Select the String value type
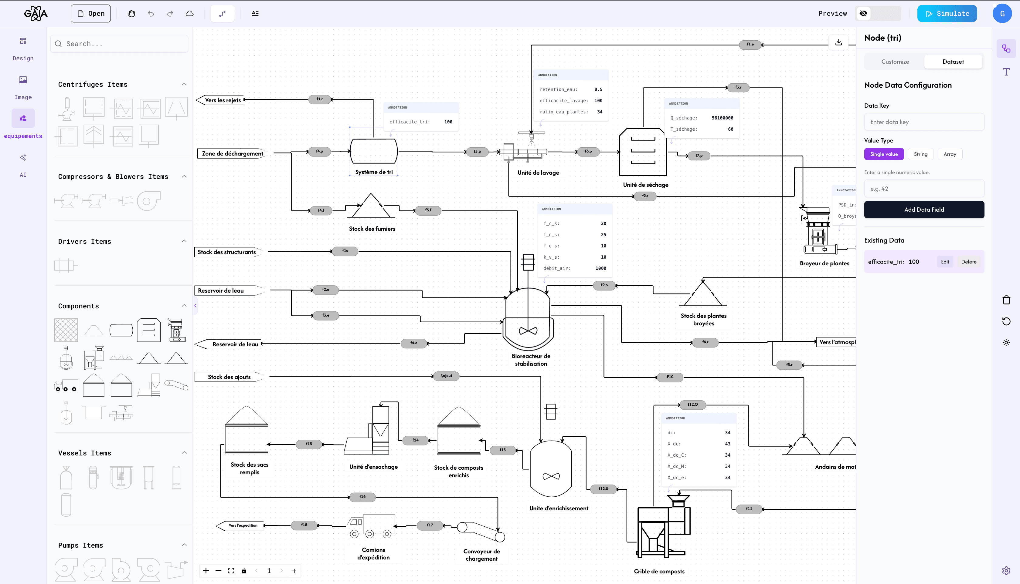Image resolution: width=1020 pixels, height=584 pixels. (x=921, y=154)
